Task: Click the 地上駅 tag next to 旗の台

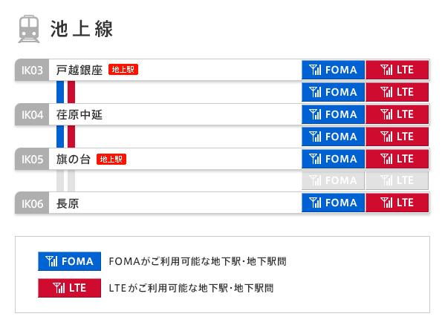Action: 111,159
